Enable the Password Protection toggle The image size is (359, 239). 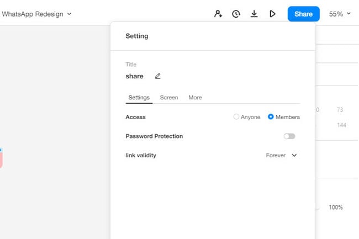pos(289,136)
